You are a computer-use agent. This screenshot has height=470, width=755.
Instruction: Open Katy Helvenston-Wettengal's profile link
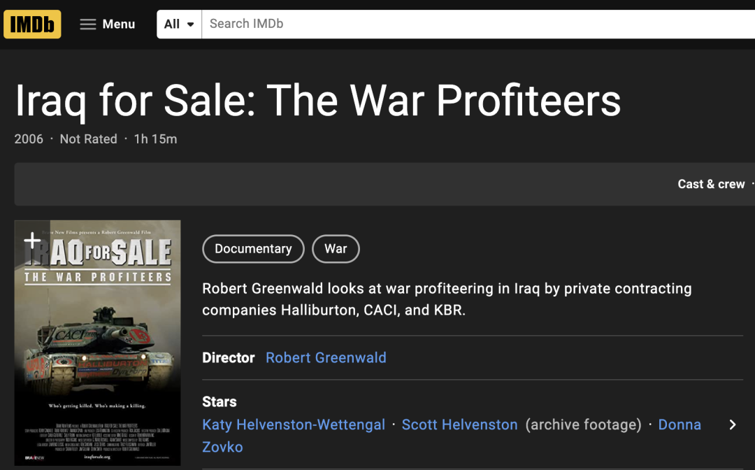pyautogui.click(x=294, y=425)
